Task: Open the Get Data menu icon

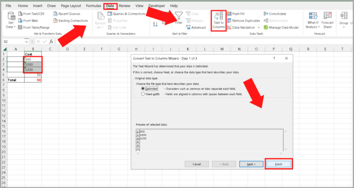Action: tap(11, 16)
